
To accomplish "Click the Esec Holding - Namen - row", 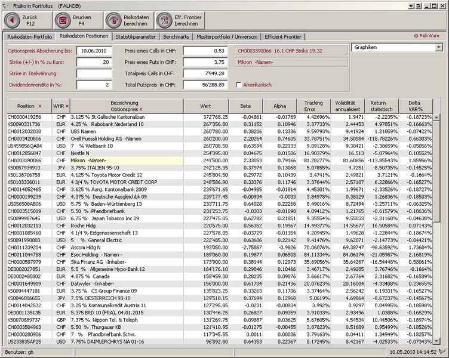I will coord(220,255).
